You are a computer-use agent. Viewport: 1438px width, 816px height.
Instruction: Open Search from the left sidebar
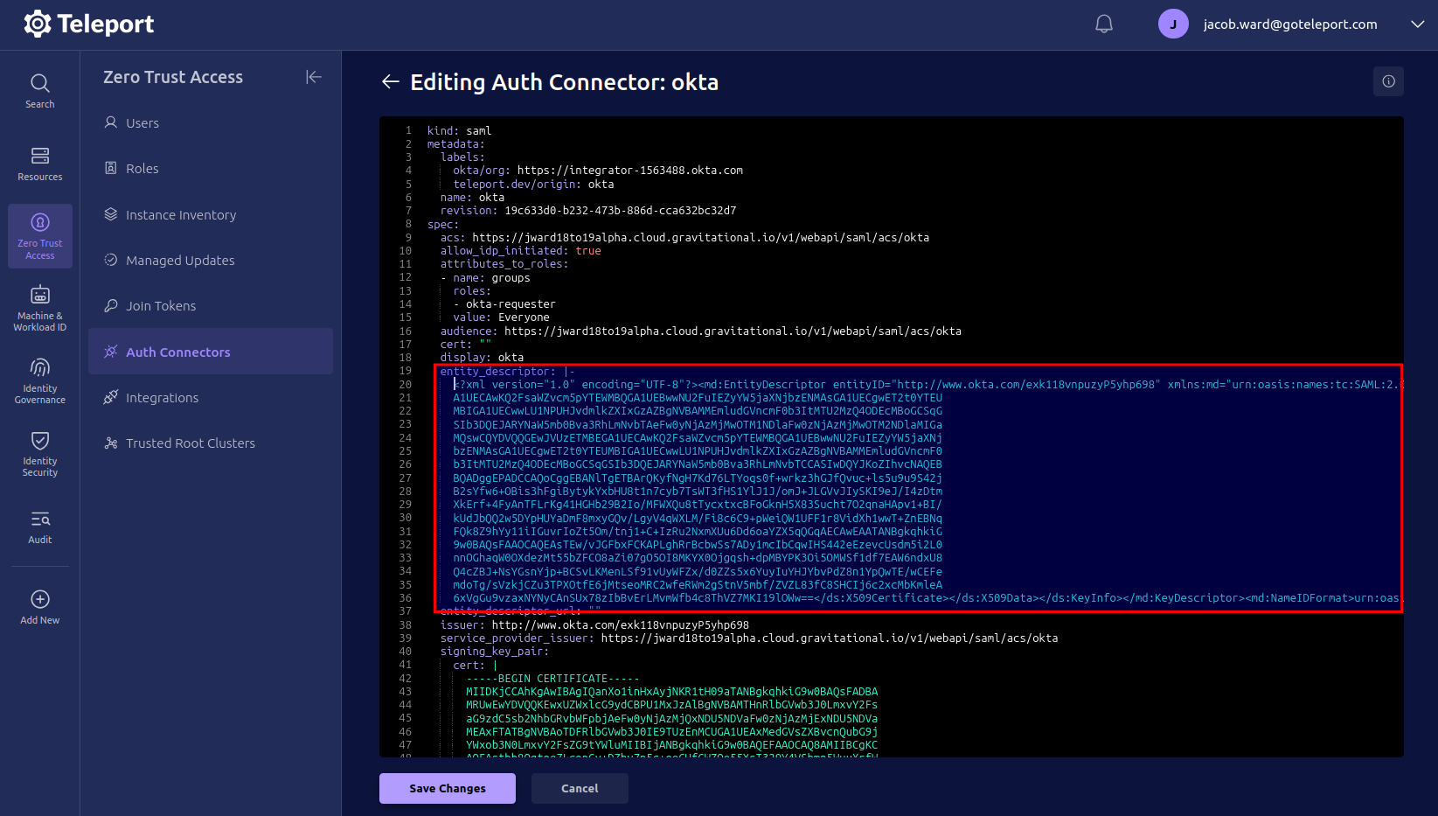tap(39, 89)
